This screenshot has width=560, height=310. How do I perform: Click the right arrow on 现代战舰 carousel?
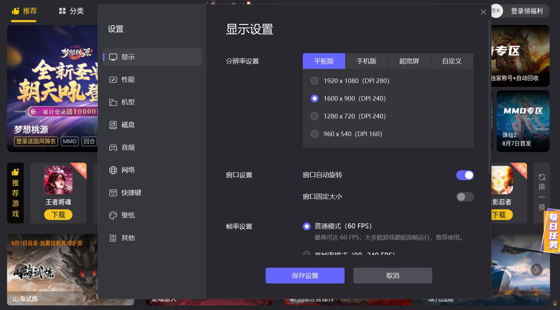pos(536,270)
